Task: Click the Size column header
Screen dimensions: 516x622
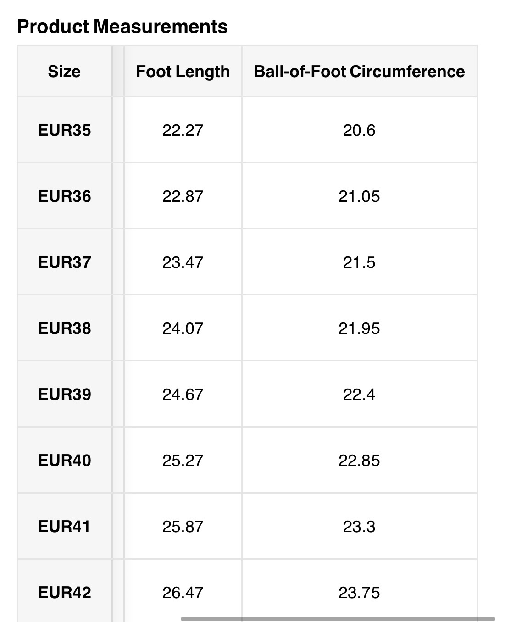Action: 64,72
